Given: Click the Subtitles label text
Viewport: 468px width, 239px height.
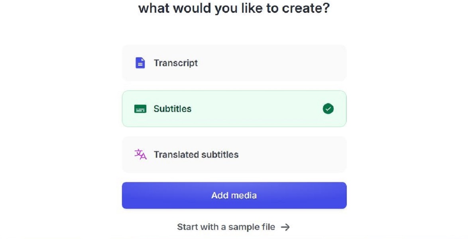Looking at the screenshot, I should tap(173, 109).
